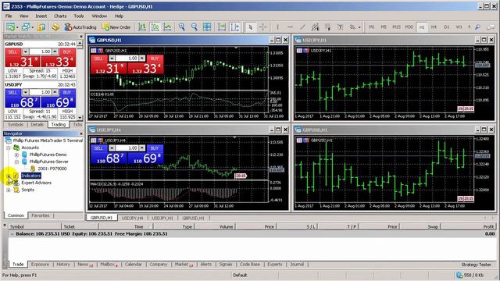Image resolution: width=500 pixels, height=281 pixels.
Task: Open volume dropdown on USDJPY,H4 chart panel
Action: point(112,148)
